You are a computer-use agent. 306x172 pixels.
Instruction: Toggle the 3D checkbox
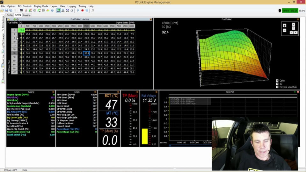277,84
